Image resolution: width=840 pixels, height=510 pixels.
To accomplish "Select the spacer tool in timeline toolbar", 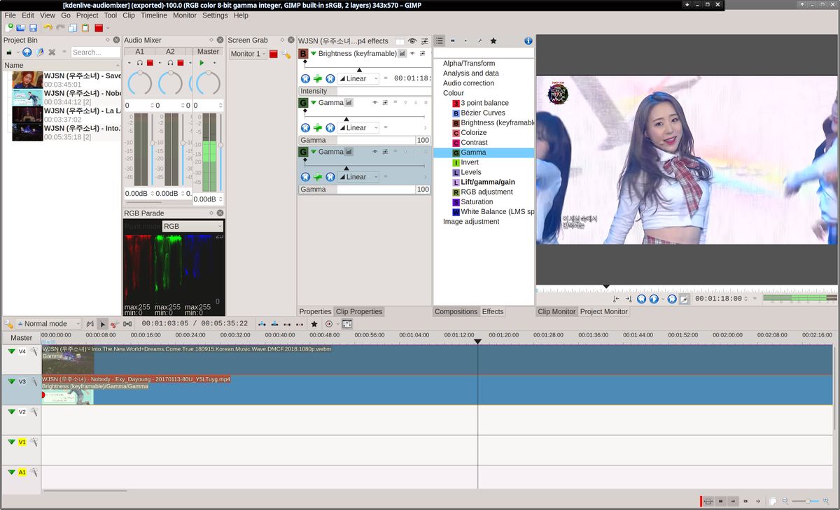I will click(127, 324).
